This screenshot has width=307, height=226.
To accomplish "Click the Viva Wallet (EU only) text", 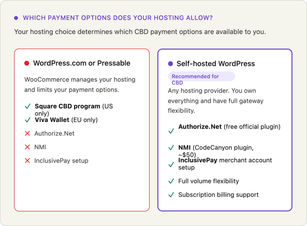I will (66, 120).
